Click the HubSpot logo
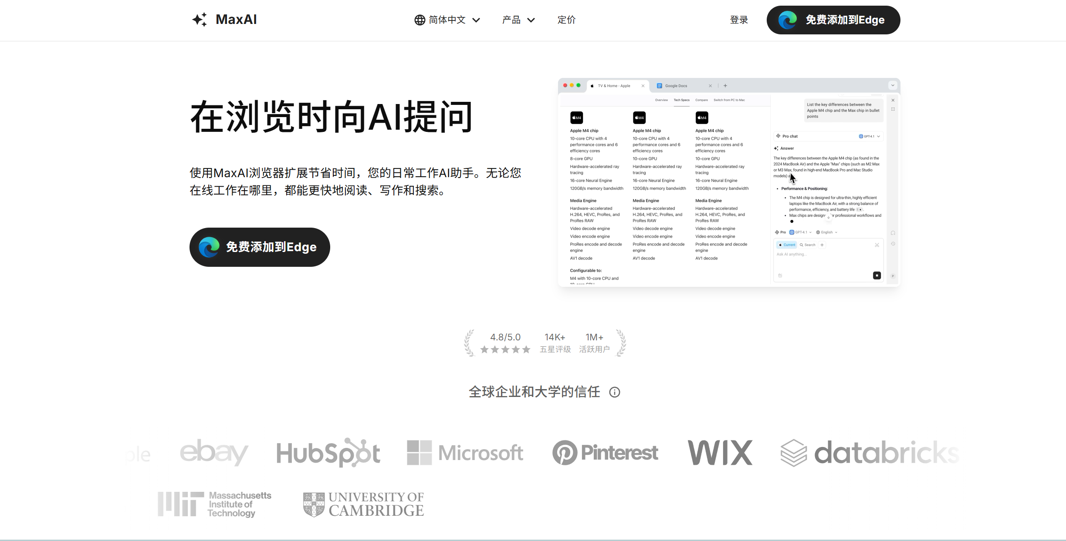 point(328,453)
